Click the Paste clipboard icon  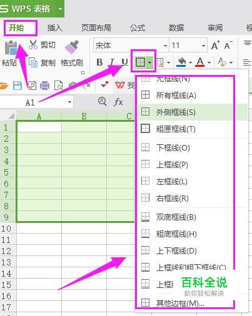tap(11, 48)
